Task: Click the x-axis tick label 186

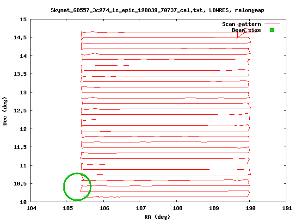Action: (105, 208)
